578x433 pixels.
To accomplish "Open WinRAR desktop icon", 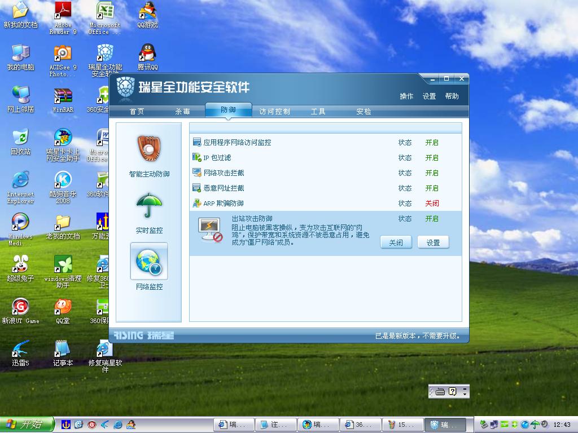I will click(x=63, y=95).
